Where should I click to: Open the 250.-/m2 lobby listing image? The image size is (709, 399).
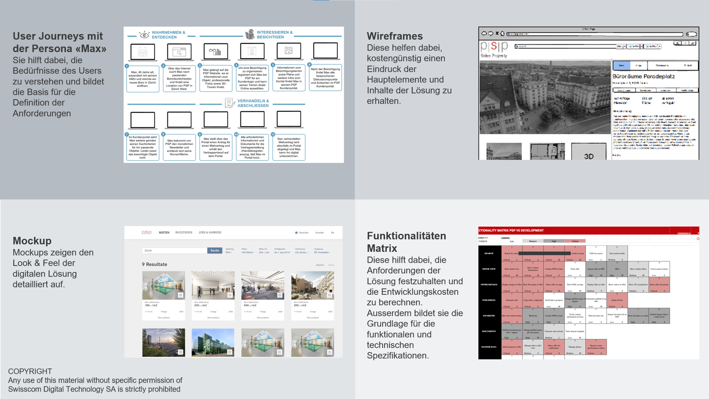click(213, 285)
